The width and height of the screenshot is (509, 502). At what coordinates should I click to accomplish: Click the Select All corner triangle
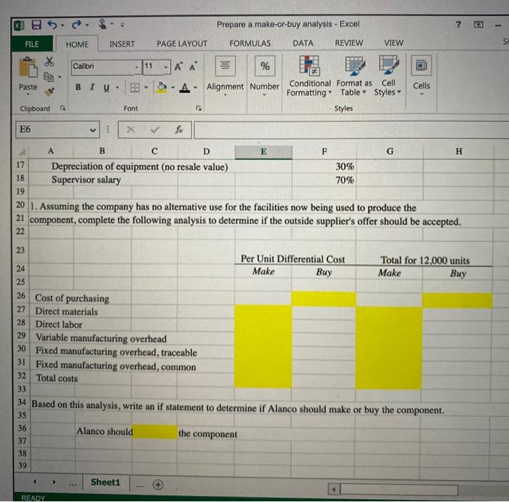coord(22,152)
